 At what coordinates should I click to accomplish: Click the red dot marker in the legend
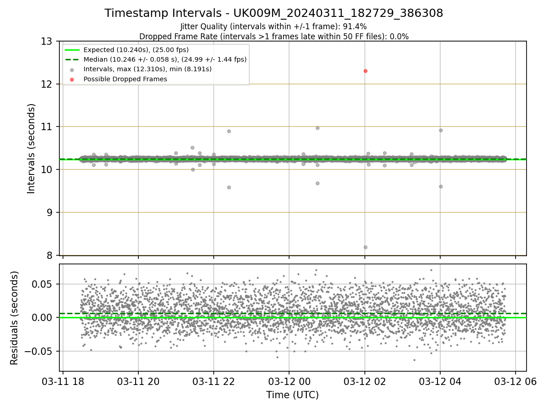(x=72, y=79)
